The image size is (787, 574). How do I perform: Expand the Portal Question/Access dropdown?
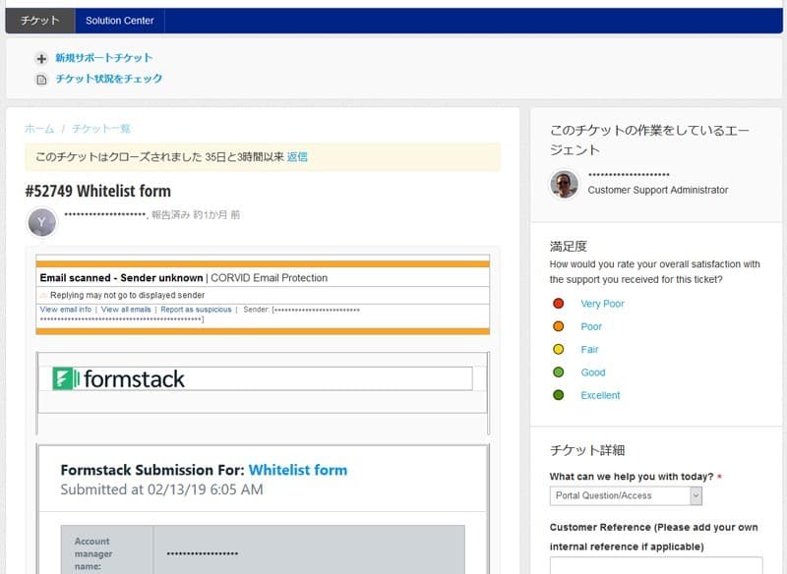626,495
